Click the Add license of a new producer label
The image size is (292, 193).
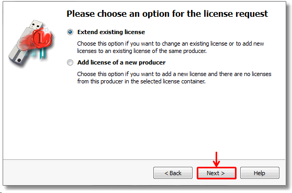tap(121, 62)
